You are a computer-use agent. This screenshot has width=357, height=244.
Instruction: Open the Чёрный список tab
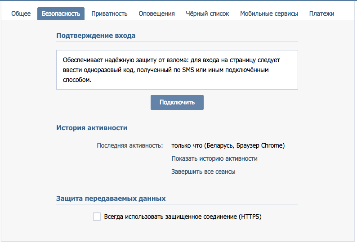[x=207, y=14]
